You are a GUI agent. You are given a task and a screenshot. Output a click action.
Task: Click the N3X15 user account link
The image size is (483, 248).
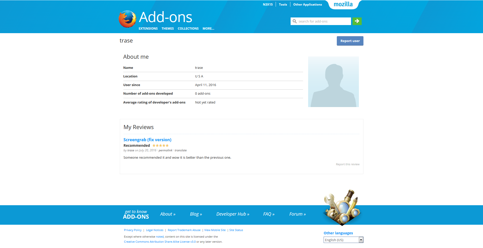(268, 5)
